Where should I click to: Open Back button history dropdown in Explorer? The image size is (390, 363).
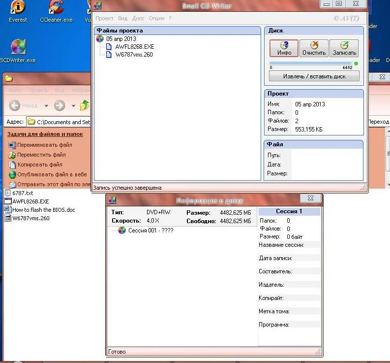click(46, 106)
